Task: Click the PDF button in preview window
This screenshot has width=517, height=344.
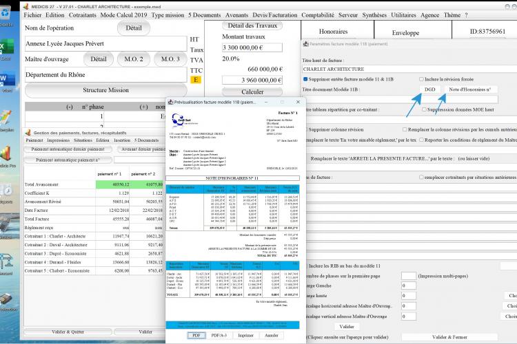Action: pos(196,336)
